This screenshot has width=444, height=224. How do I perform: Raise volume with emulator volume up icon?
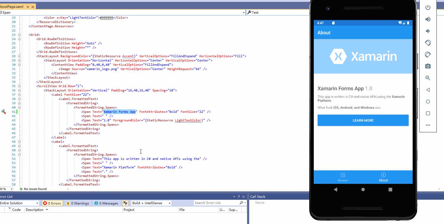coord(428,19)
